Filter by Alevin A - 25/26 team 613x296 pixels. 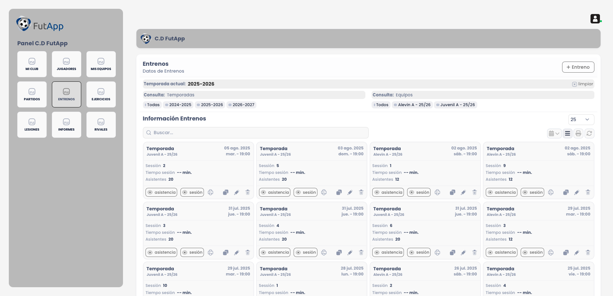click(x=412, y=105)
